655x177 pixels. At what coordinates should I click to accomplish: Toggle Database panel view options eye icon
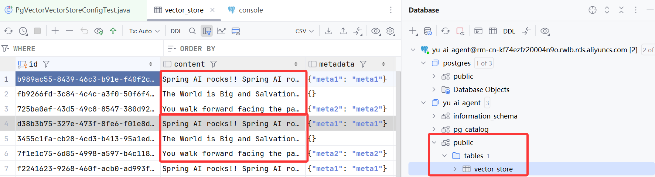[545, 31]
